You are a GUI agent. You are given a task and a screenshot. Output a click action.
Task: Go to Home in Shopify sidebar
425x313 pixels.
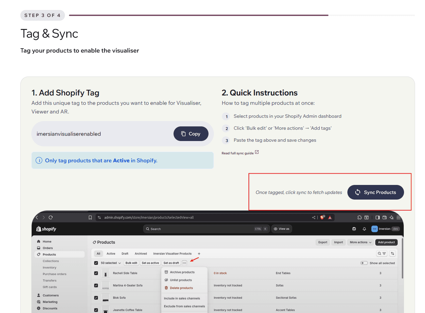pyautogui.click(x=47, y=241)
